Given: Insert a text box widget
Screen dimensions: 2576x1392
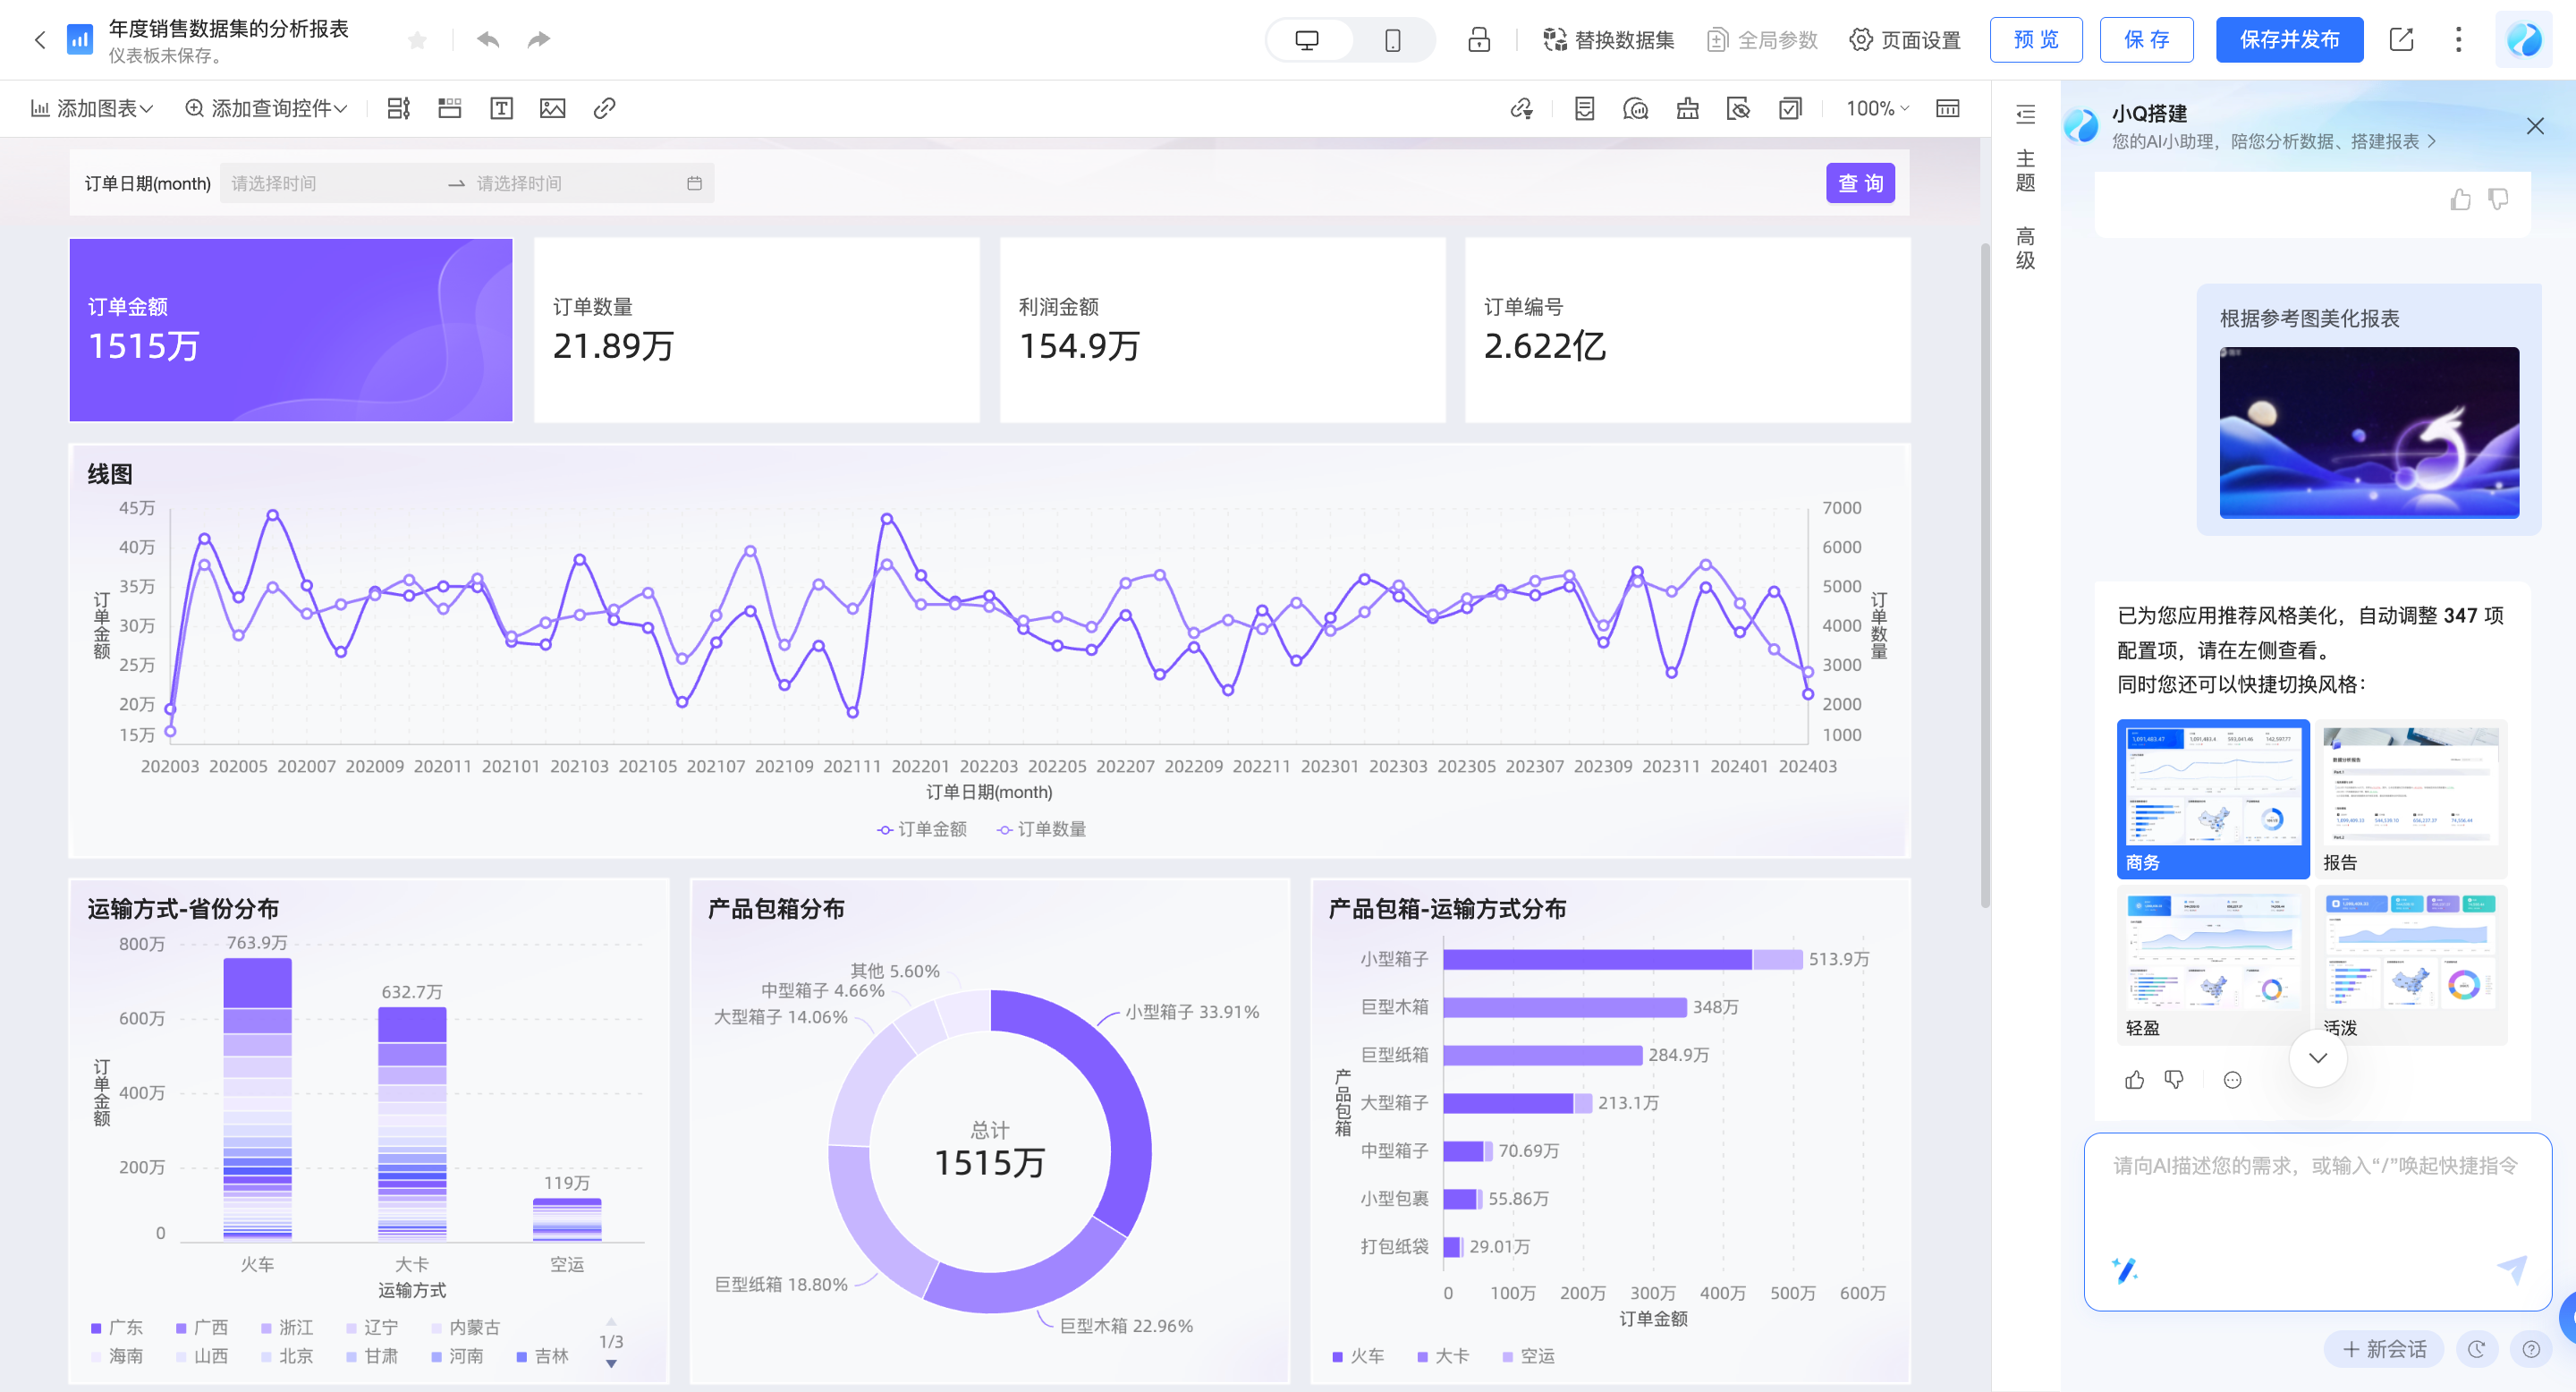Looking at the screenshot, I should point(501,108).
